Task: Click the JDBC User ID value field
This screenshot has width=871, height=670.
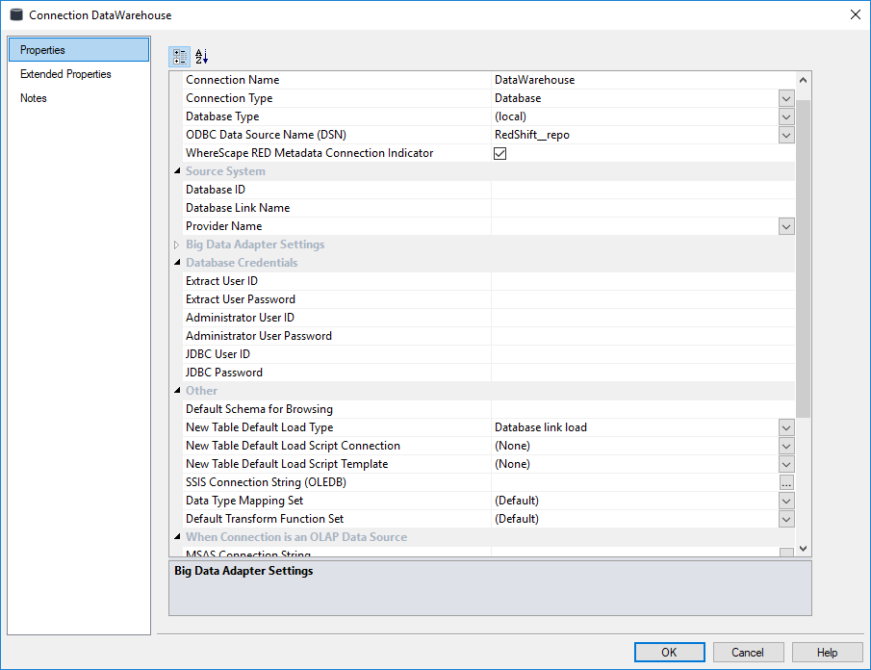Action: [643, 354]
